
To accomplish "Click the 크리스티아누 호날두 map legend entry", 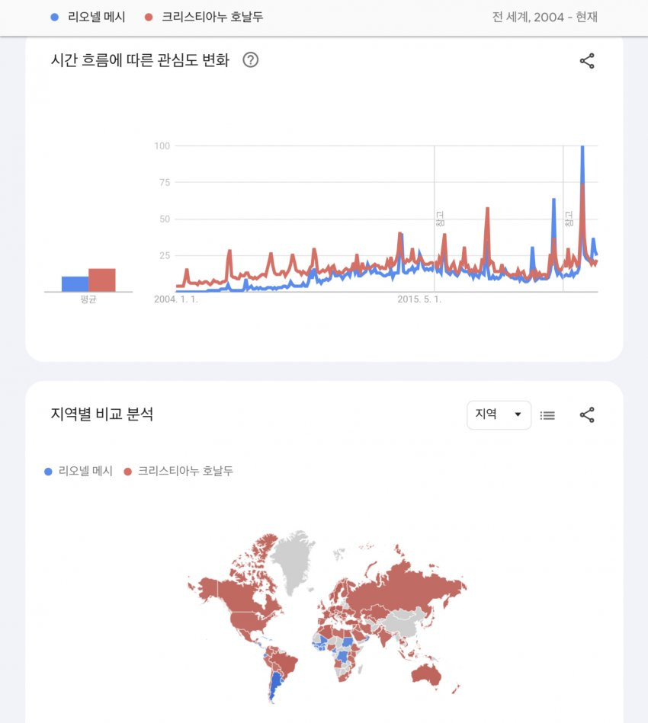I will (x=178, y=472).
